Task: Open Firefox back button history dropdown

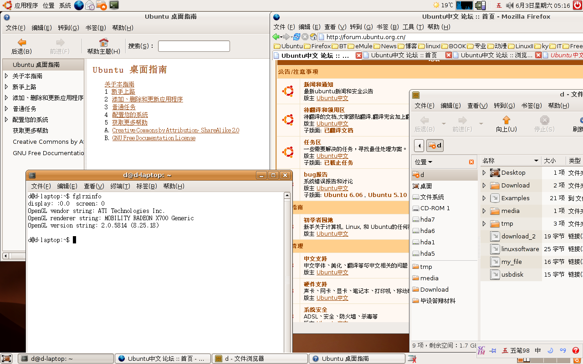Action: (281, 37)
